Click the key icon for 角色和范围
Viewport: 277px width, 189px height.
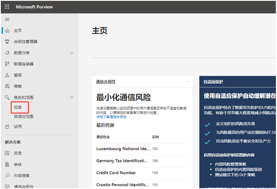click(x=7, y=97)
